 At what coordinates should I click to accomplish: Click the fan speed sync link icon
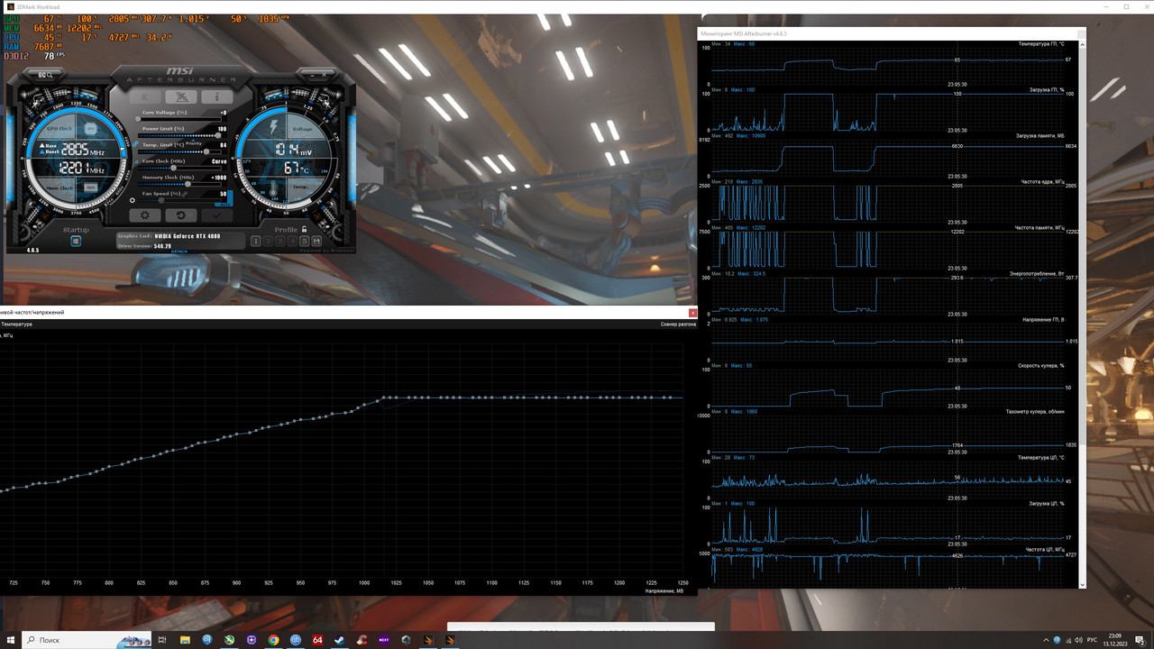tap(185, 194)
